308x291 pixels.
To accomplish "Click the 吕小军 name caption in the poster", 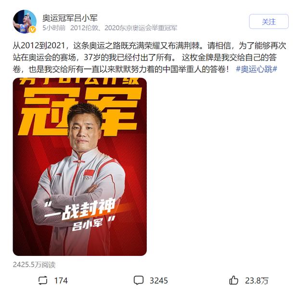I will tap(87, 225).
